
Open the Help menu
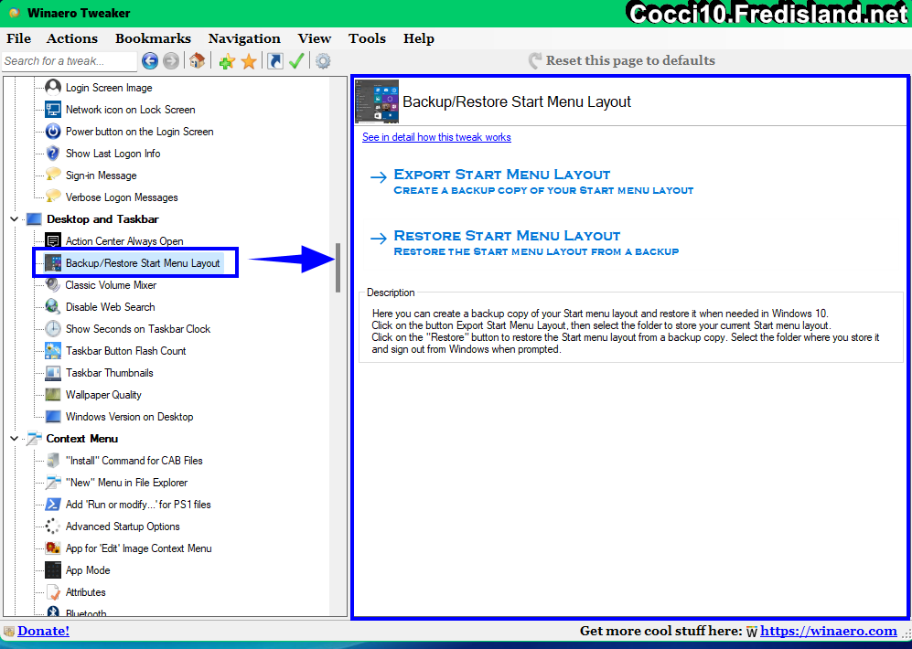419,38
